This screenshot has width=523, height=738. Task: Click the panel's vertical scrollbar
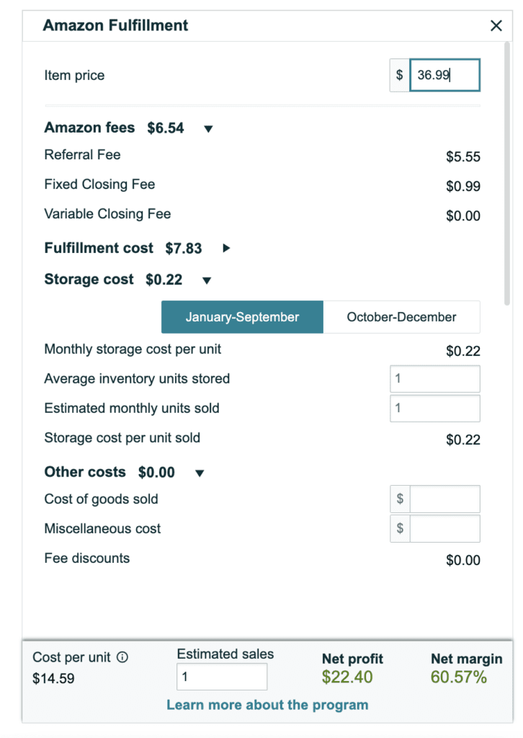click(507, 174)
